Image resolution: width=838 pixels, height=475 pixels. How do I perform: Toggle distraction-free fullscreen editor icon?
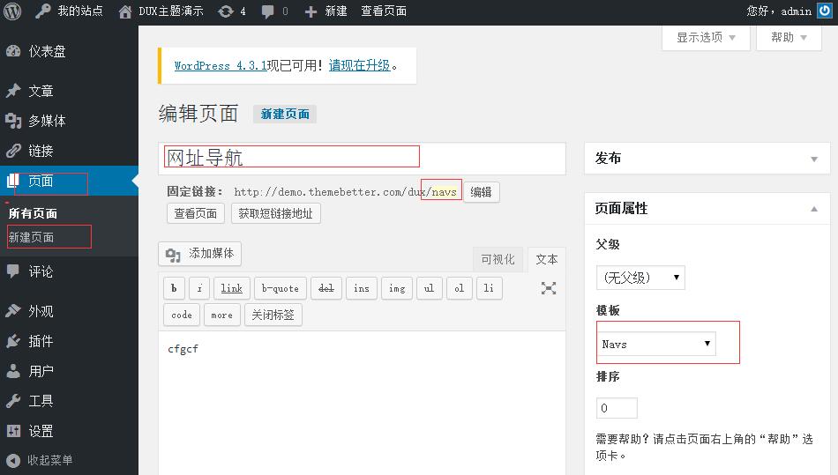(549, 288)
